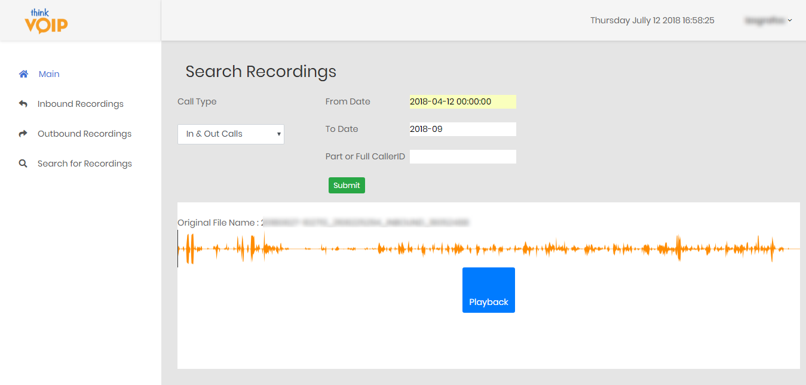The image size is (806, 385).
Task: Click the blurred username in the header
Action: [x=764, y=20]
